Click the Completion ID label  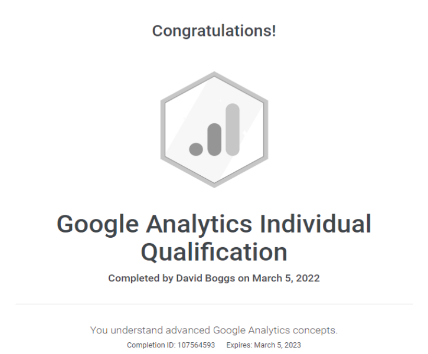(151, 345)
